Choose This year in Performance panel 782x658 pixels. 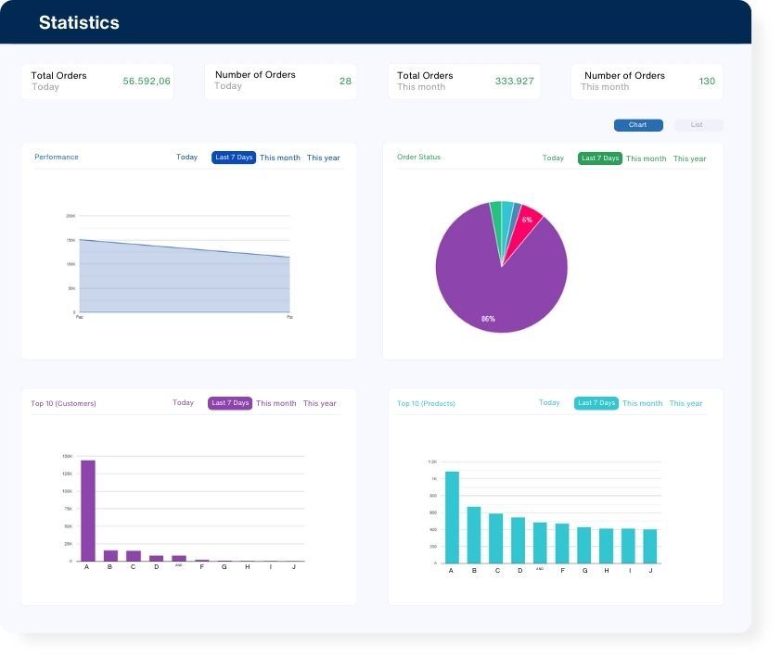click(x=324, y=158)
